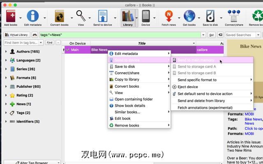This screenshot has width=263, height=164.
Task: Select Open containing folder menu entry
Action: 139,99
